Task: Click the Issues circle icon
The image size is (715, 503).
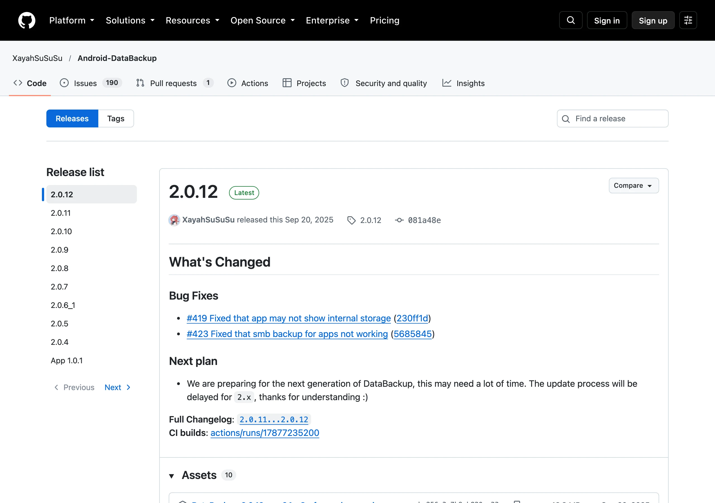Action: pos(64,83)
